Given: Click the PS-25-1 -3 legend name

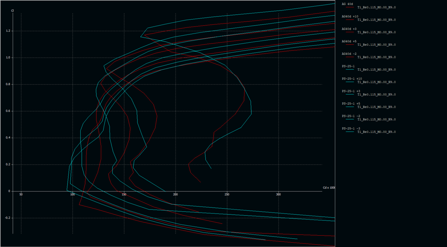Looking at the screenshot, I should [x=351, y=129].
